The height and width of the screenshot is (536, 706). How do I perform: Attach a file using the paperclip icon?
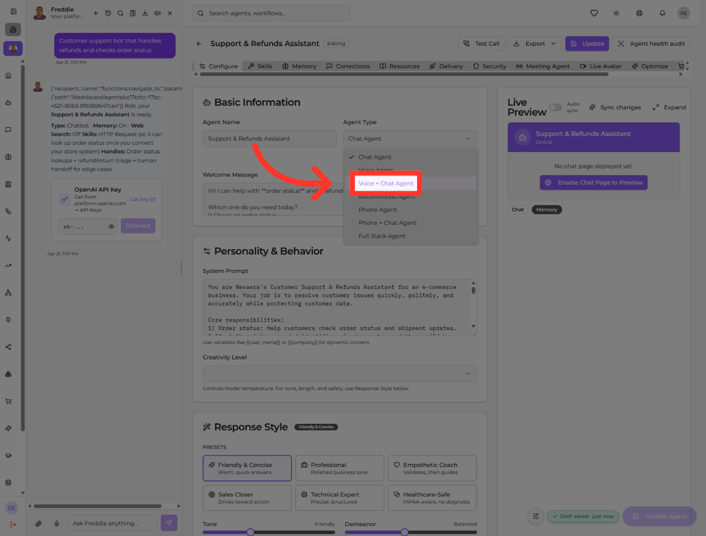[38, 523]
